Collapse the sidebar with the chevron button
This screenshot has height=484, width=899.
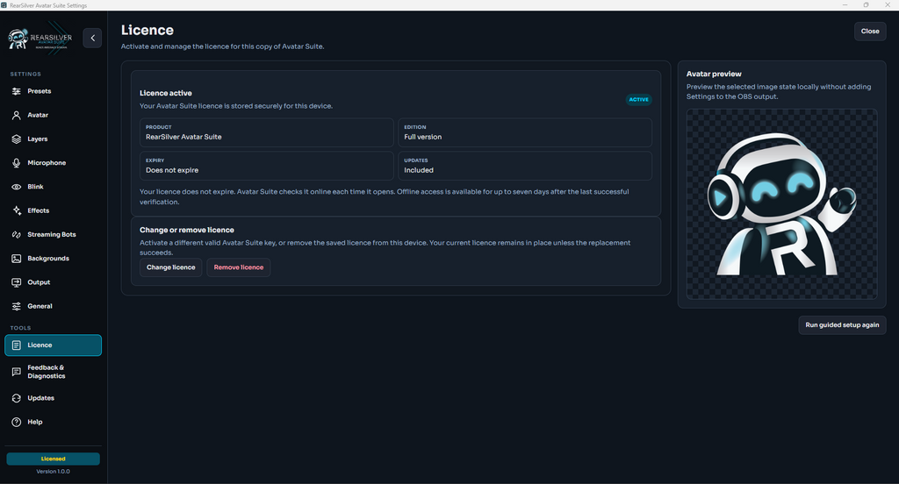[92, 38]
